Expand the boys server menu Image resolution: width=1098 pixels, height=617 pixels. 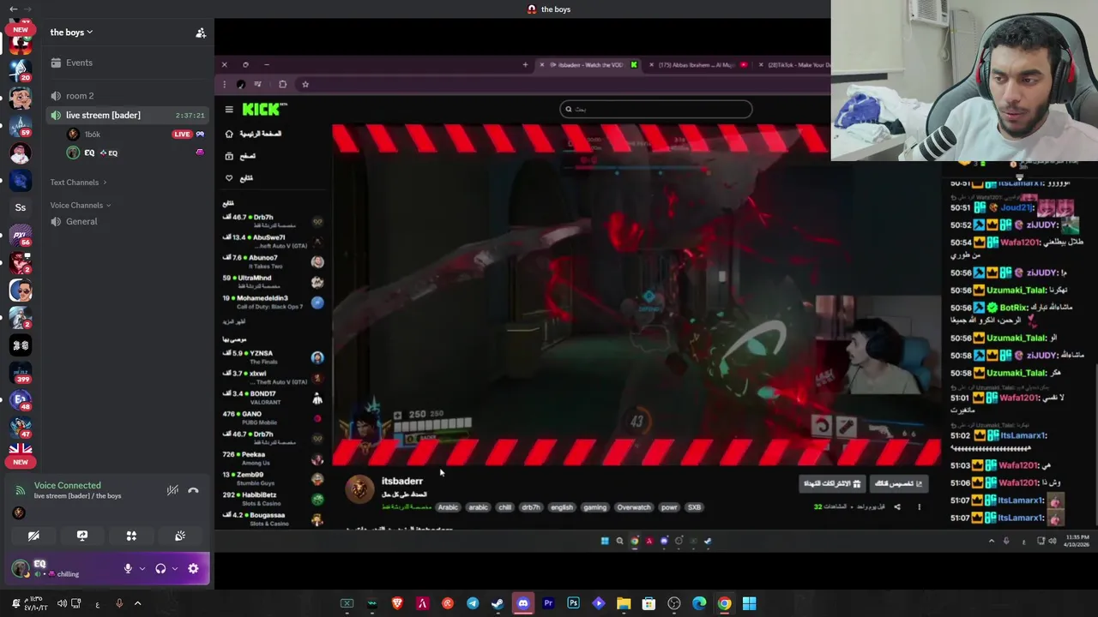point(71,33)
